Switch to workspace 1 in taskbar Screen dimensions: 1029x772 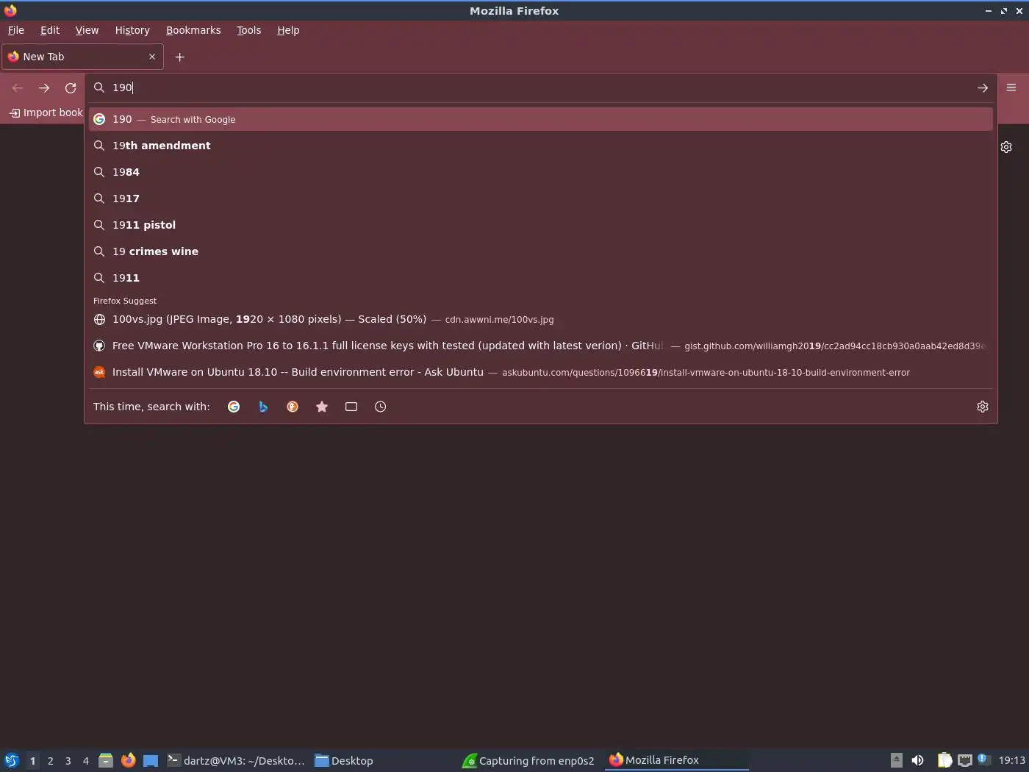pyautogui.click(x=32, y=761)
